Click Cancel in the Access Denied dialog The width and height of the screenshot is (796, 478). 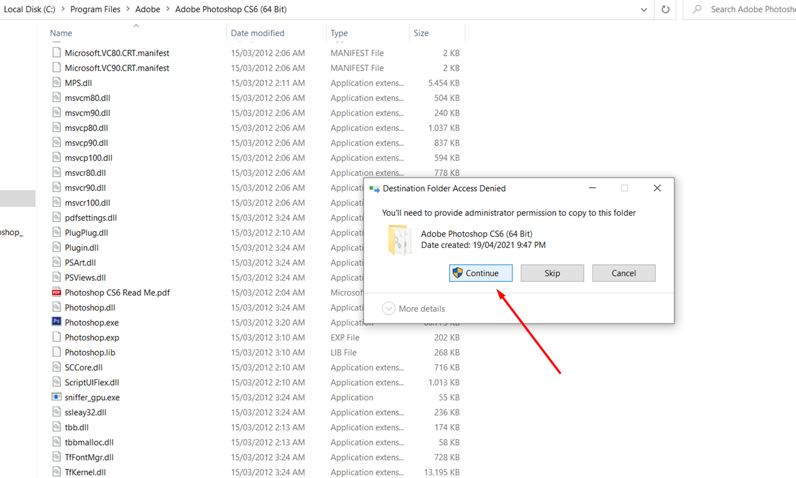[623, 273]
